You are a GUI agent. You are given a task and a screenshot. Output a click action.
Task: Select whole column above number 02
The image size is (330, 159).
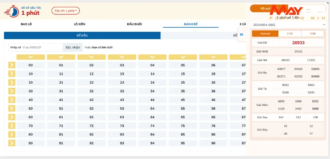click(x=92, y=57)
